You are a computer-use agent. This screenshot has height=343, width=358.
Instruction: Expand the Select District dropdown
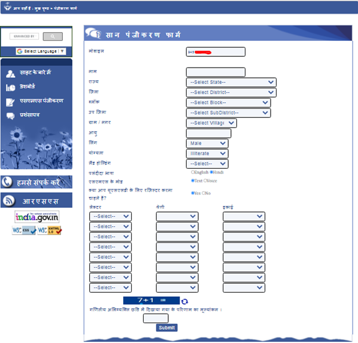[x=231, y=93]
